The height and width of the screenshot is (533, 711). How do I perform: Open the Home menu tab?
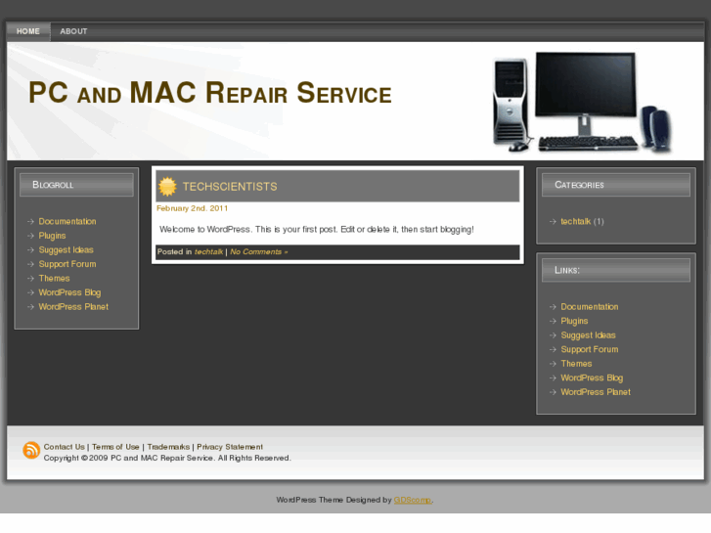coord(28,31)
